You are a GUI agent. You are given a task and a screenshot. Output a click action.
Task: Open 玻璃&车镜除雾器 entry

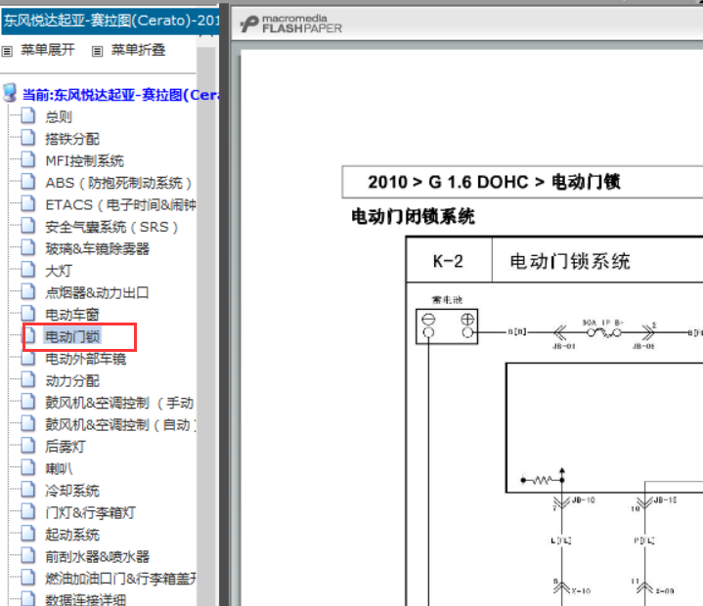[98, 249]
